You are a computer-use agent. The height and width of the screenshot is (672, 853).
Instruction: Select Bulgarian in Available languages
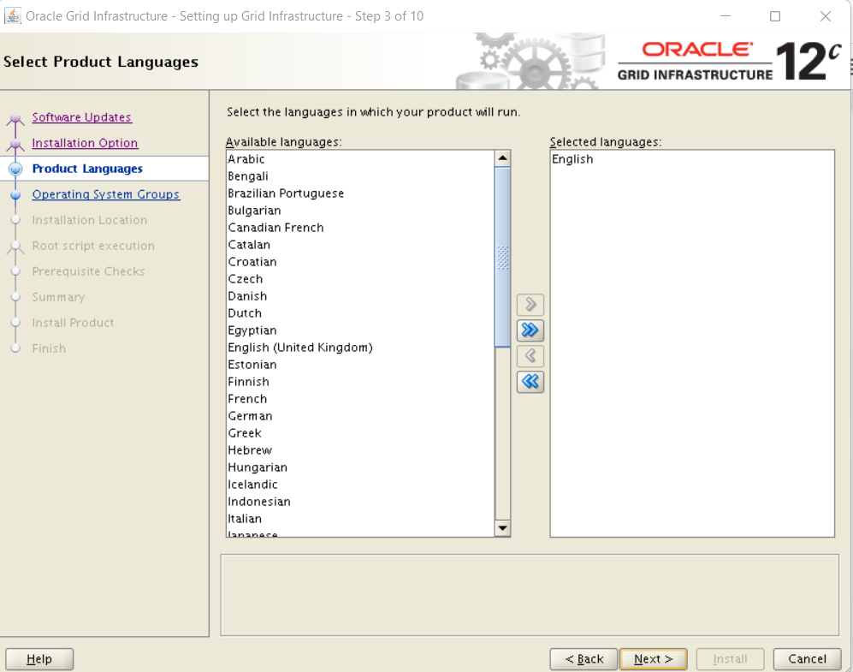click(360, 211)
